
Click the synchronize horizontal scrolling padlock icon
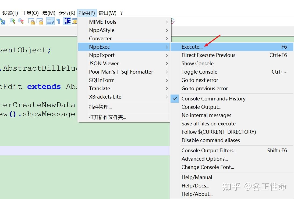40,21
